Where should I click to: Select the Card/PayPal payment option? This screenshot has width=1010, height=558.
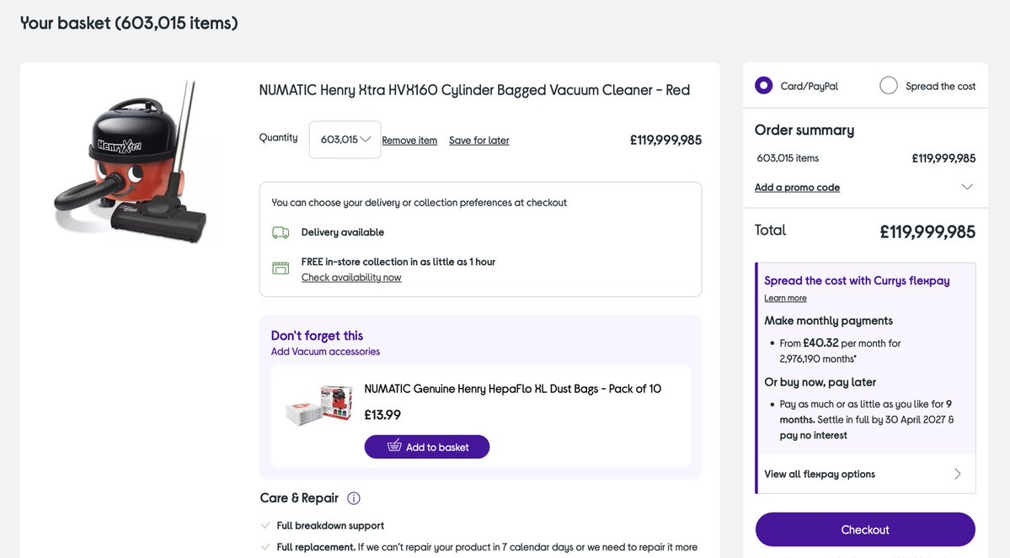tap(763, 86)
